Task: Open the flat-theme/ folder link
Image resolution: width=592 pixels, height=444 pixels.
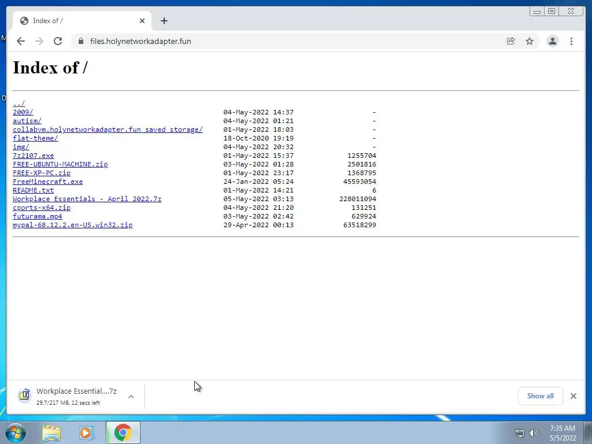Action: (35, 138)
